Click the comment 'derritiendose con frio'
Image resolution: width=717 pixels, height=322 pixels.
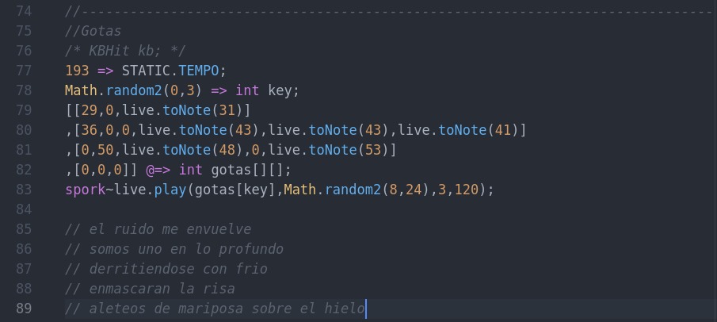(x=178, y=269)
